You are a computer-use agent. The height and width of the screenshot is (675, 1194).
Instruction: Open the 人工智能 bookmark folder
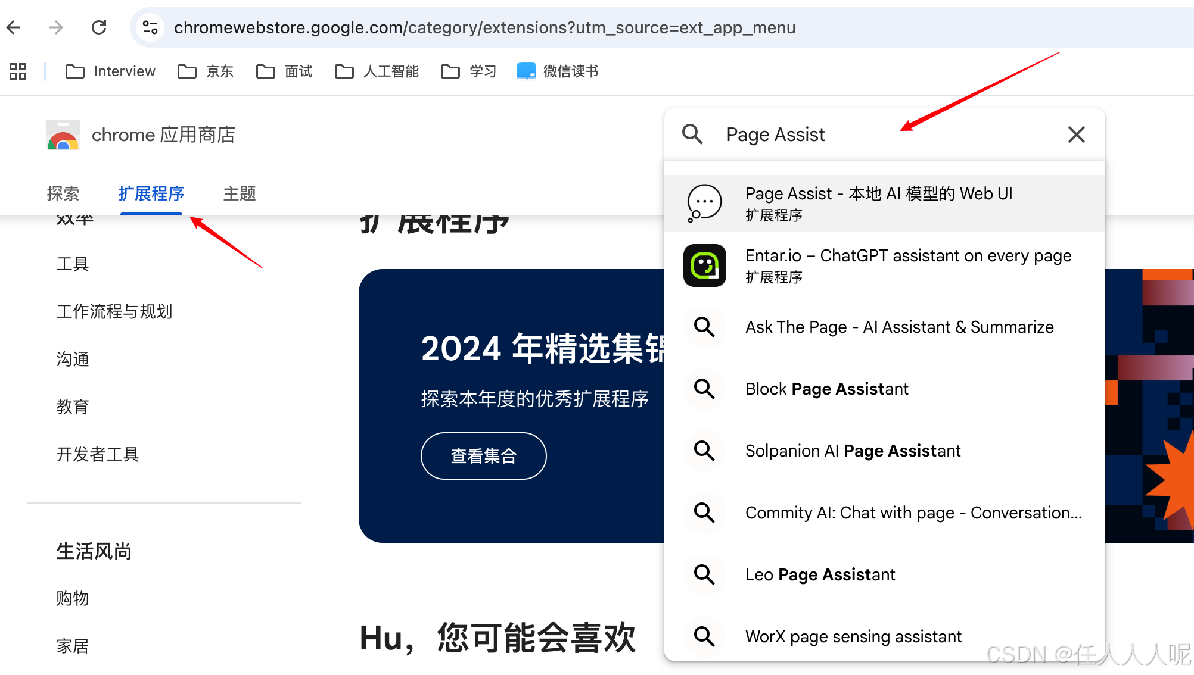(377, 71)
